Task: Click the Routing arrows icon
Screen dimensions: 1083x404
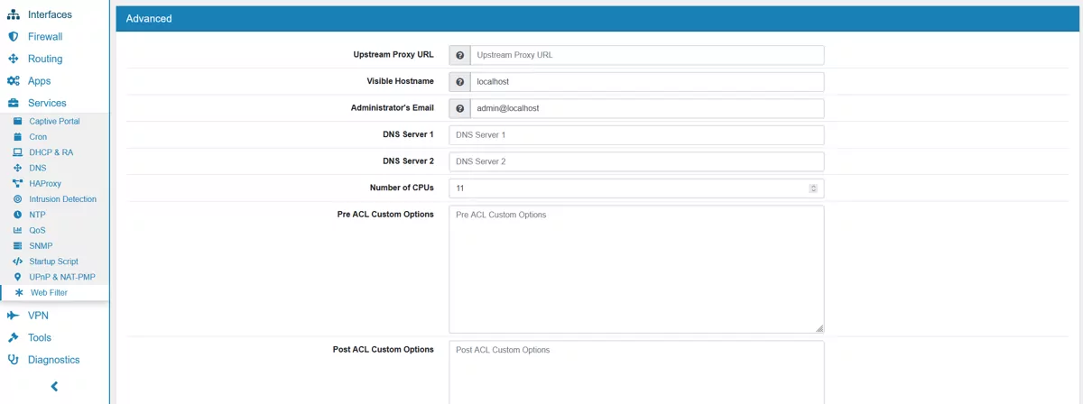Action: 13,59
